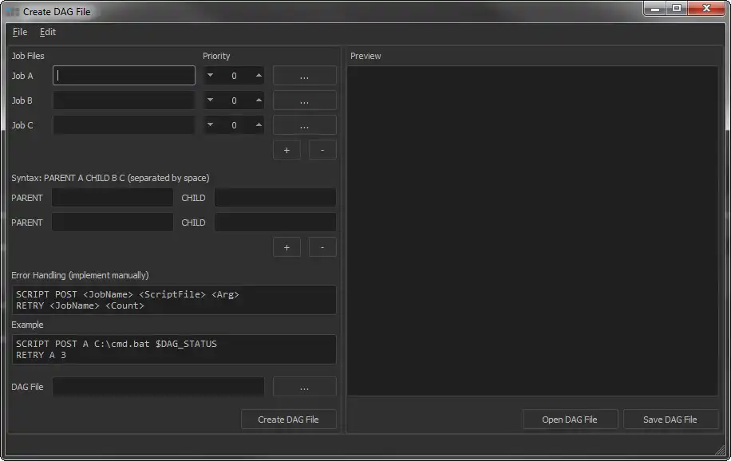Click the Create DAG File button
Viewport: 731px width, 461px height.
coord(289,420)
